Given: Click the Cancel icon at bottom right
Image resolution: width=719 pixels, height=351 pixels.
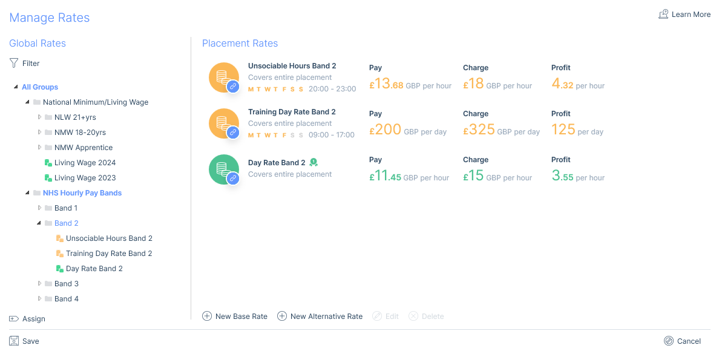Looking at the screenshot, I should click(x=668, y=341).
